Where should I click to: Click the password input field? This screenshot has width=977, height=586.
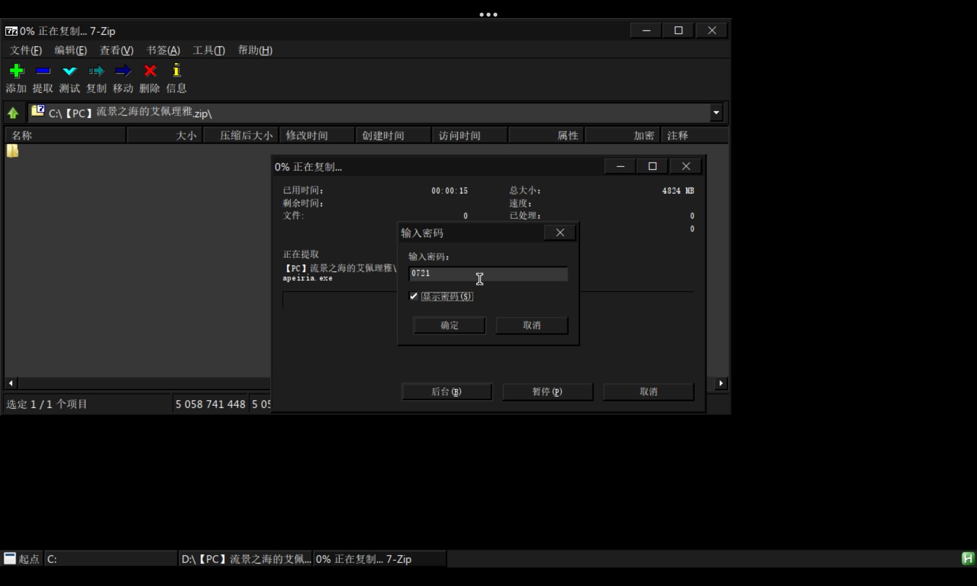pos(488,273)
